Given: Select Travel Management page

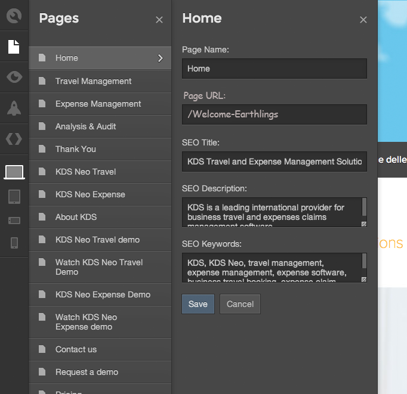Looking at the screenshot, I should [x=93, y=81].
